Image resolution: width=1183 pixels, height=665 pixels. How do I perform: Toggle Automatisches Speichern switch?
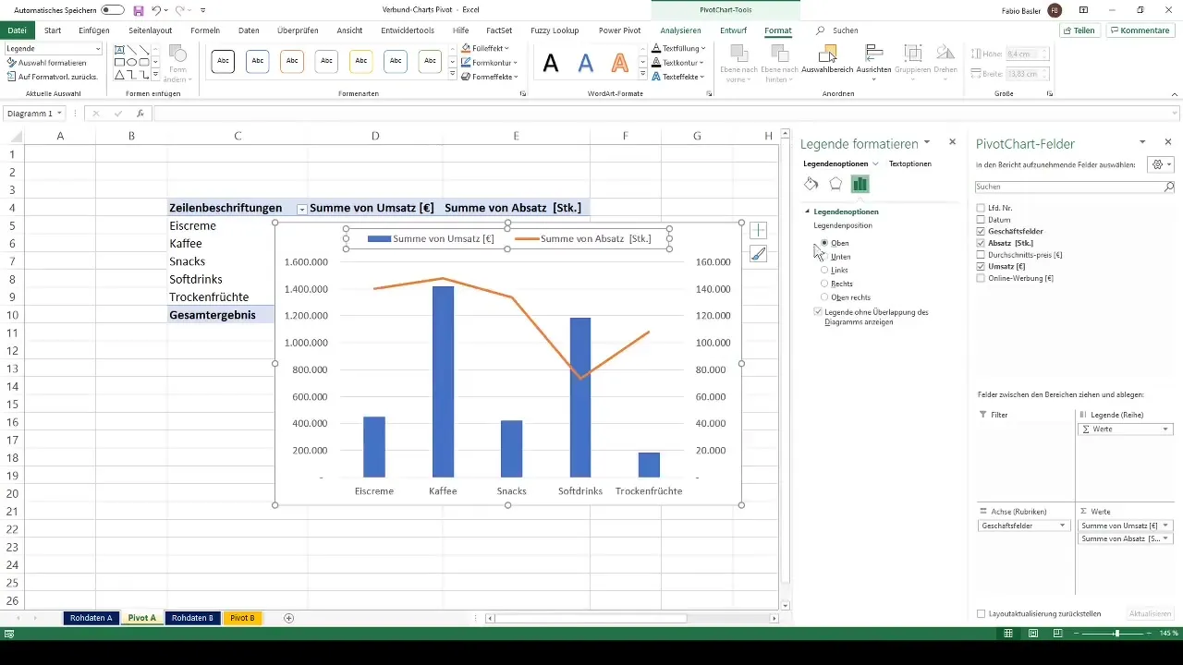[x=113, y=9]
